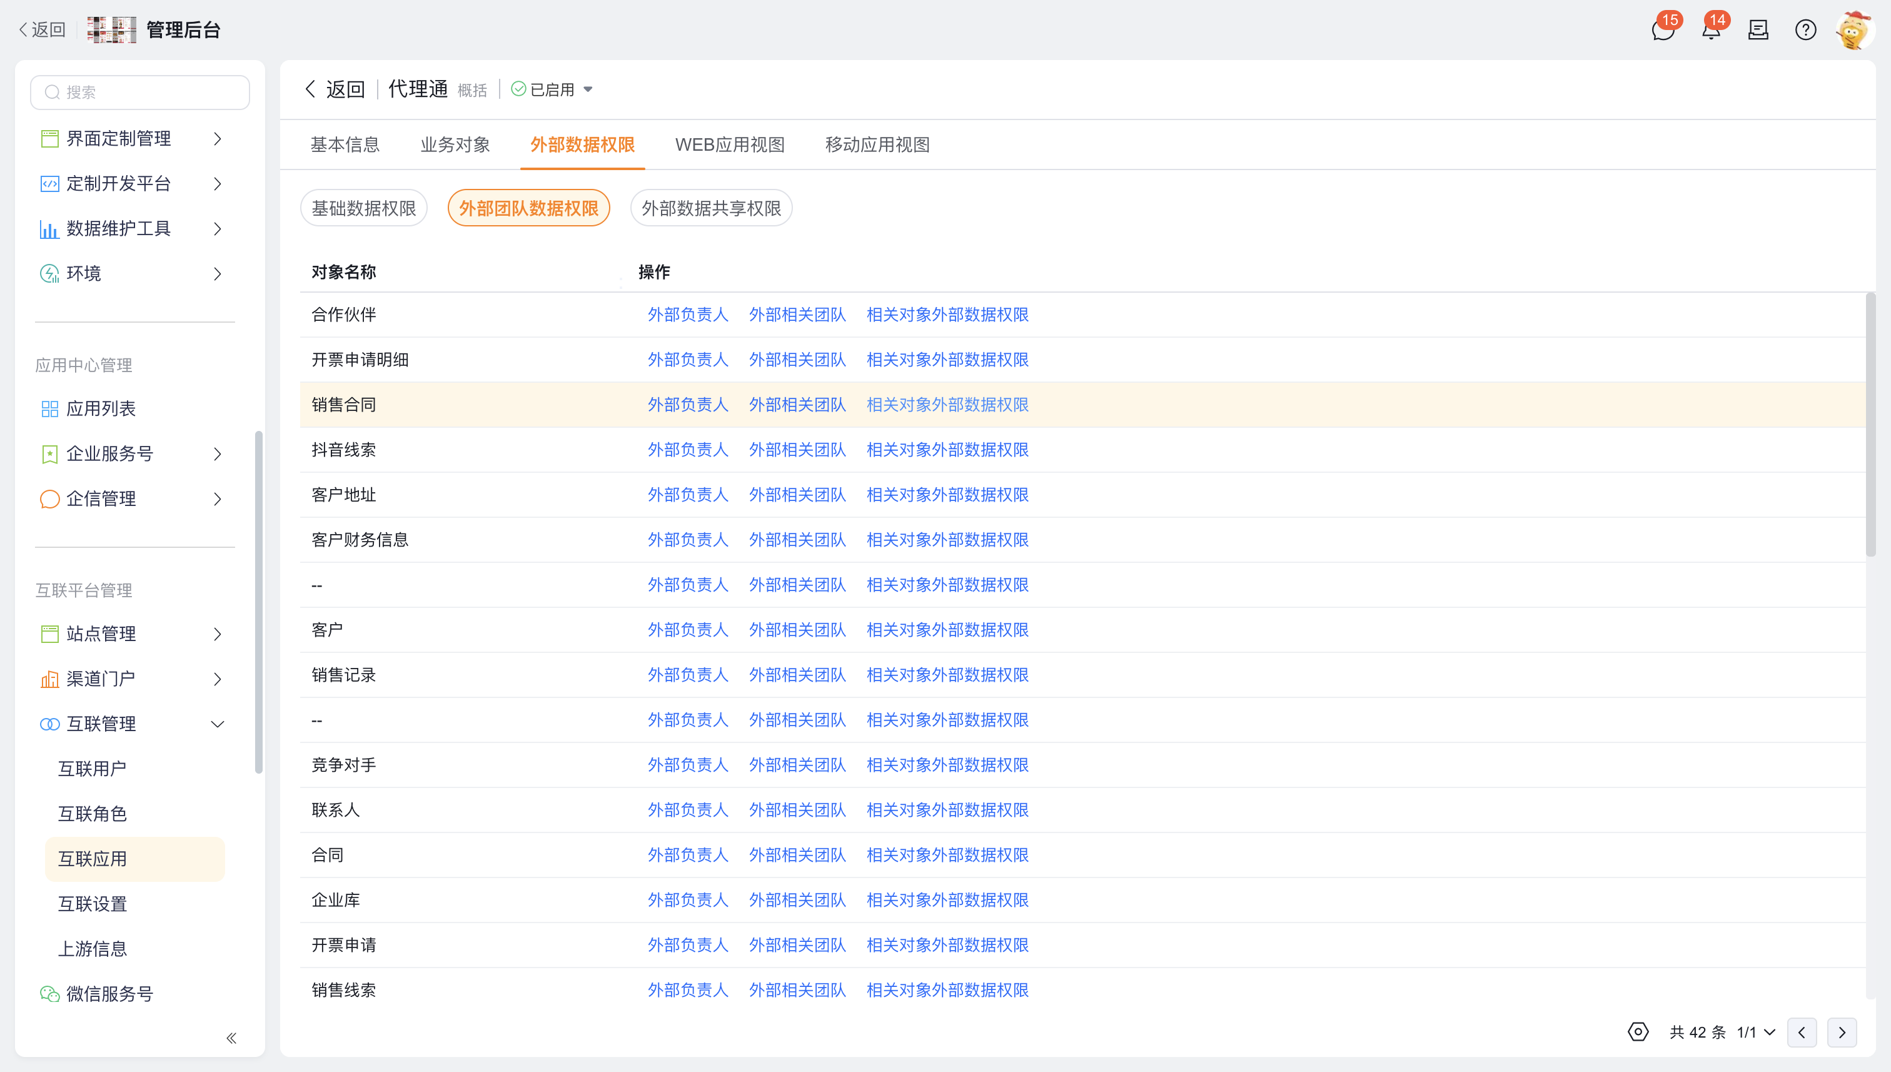Image resolution: width=1891 pixels, height=1072 pixels.
Task: Expand the 站点管理 menu chevron
Action: 217,634
